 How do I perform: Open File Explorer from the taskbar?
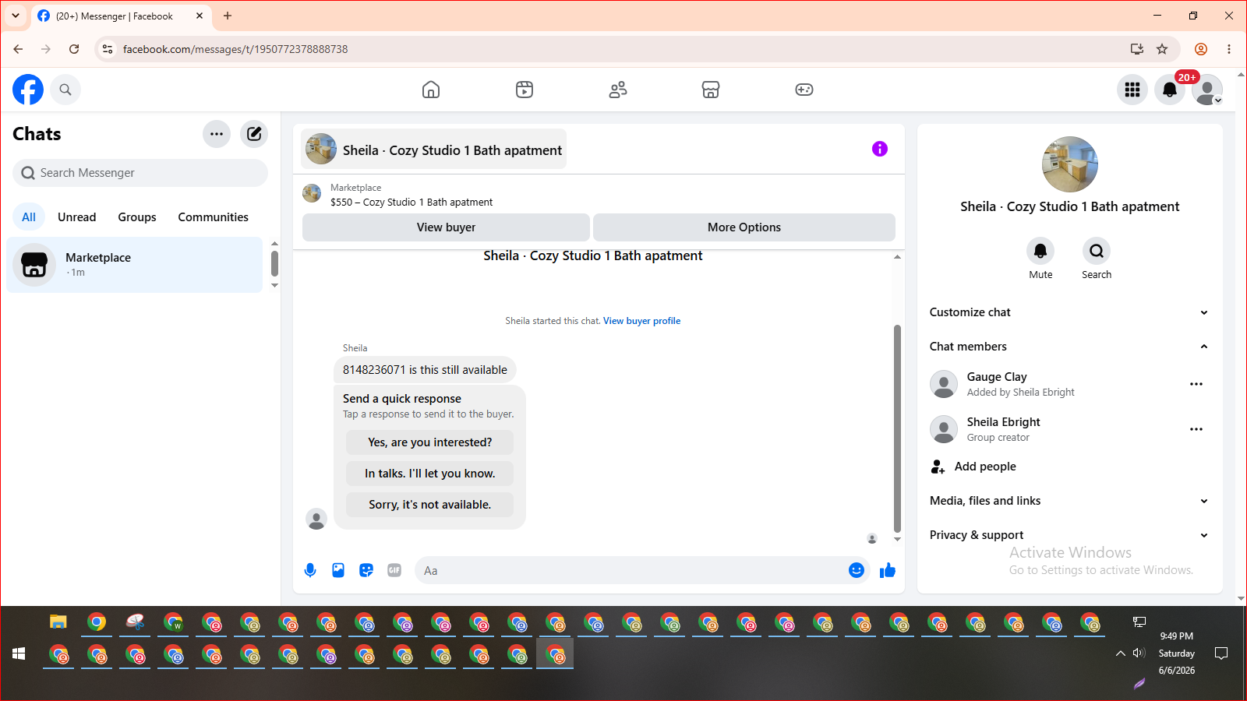pyautogui.click(x=58, y=622)
